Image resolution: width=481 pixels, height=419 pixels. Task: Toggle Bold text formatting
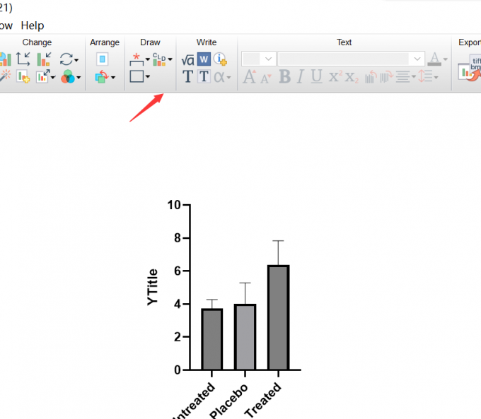[x=284, y=76]
